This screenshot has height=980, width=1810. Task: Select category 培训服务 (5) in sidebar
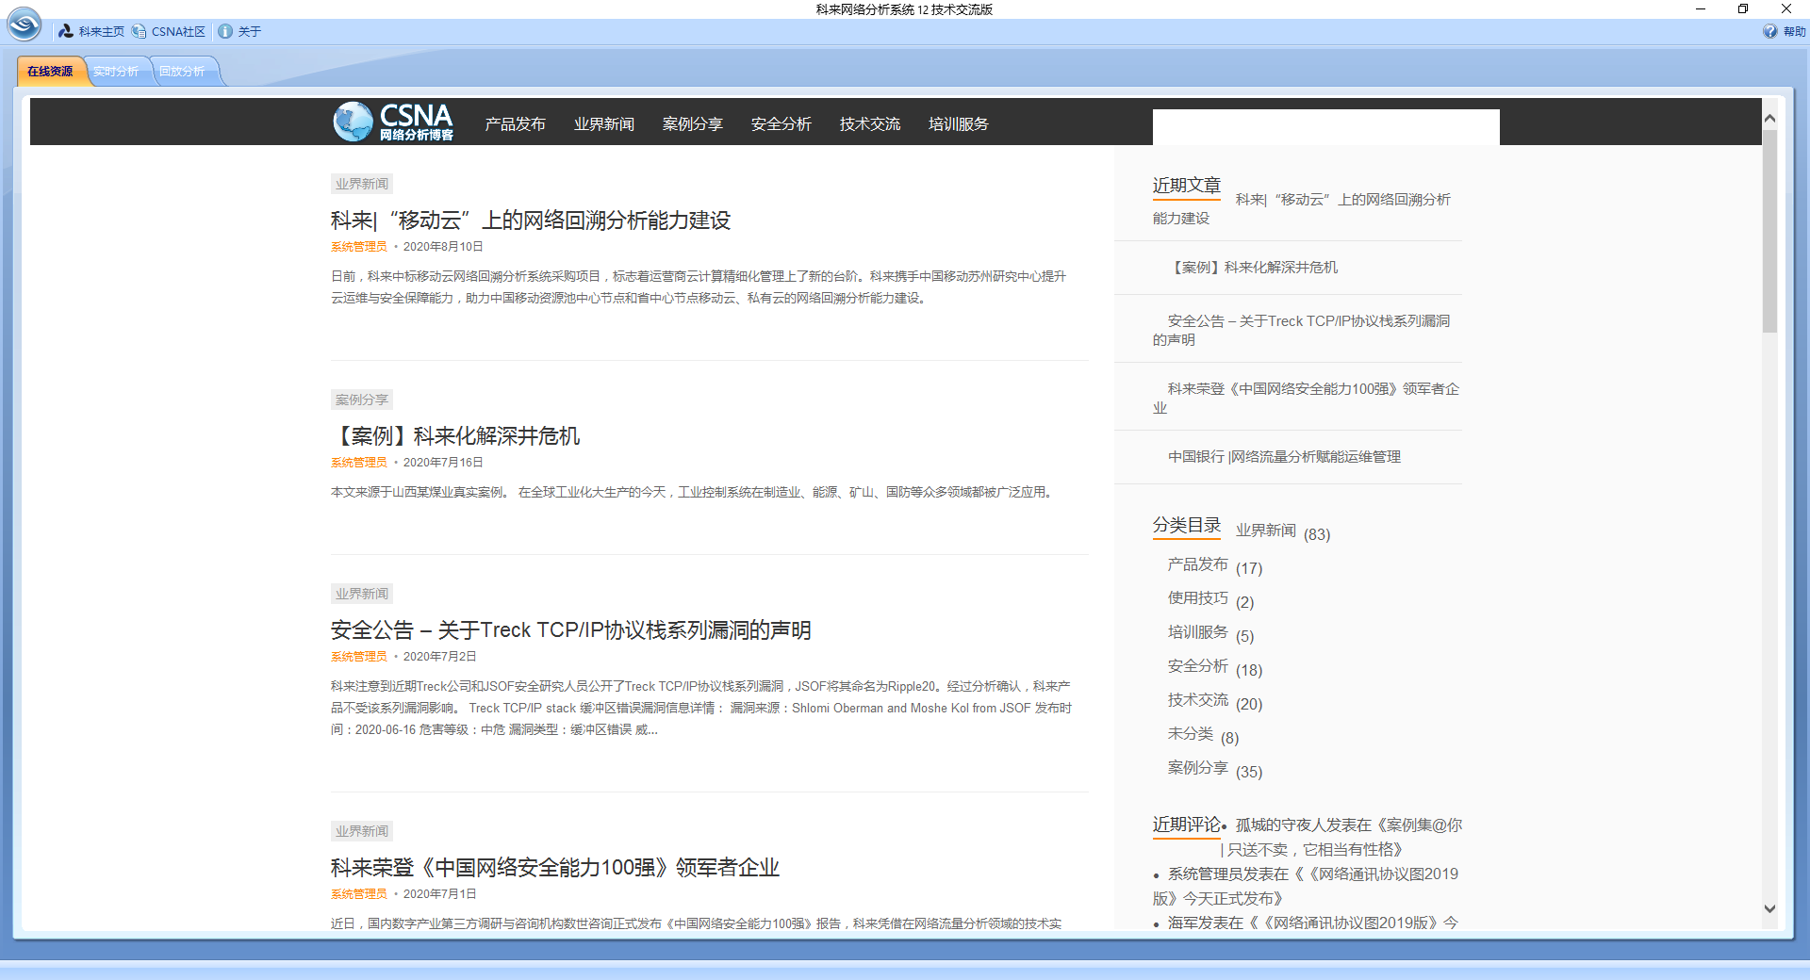1198,632
